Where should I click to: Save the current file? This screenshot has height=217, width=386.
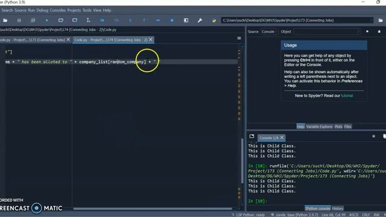pos(19,20)
